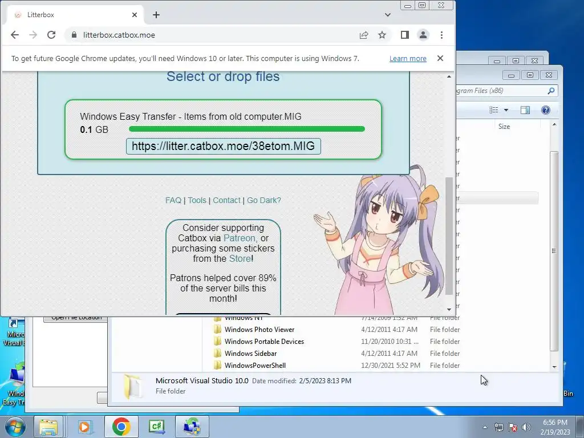Follow the Learn more link

pyautogui.click(x=408, y=59)
